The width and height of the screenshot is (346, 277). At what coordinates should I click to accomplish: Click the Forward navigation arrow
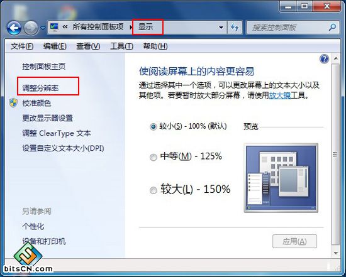[31, 28]
